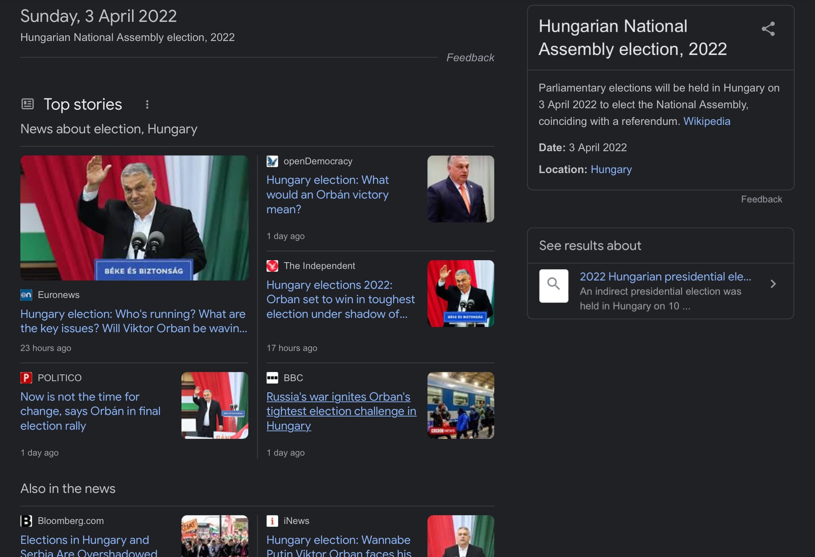Click the 'iNews' source name
The height and width of the screenshot is (557, 815).
click(296, 521)
